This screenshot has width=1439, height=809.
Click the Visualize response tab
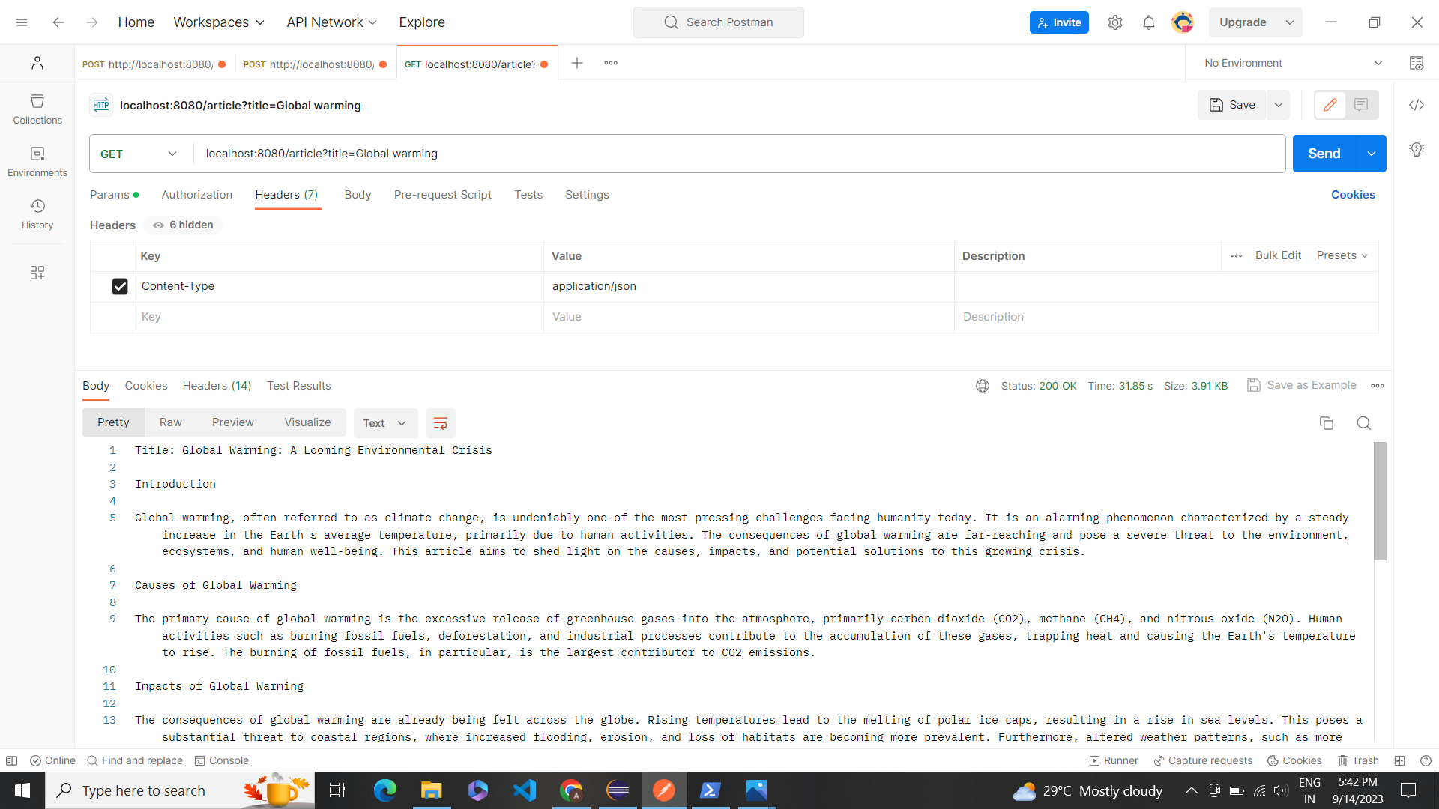coord(307,422)
